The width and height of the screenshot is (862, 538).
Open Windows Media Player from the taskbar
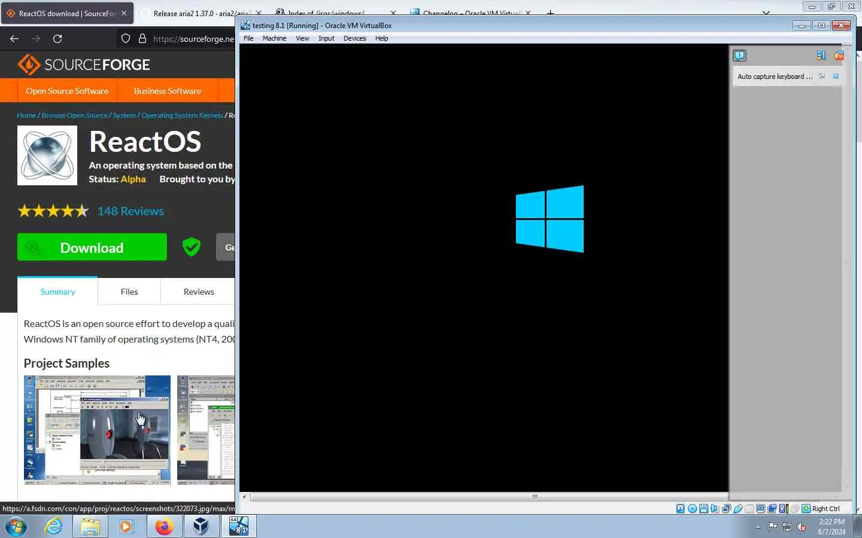126,527
